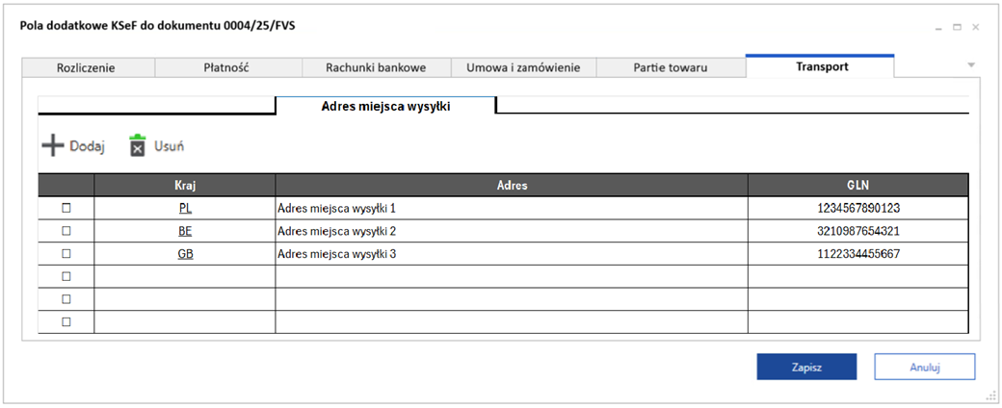This screenshot has width=1002, height=408.
Task: Switch to Partie towaru tab
Action: pos(671,67)
